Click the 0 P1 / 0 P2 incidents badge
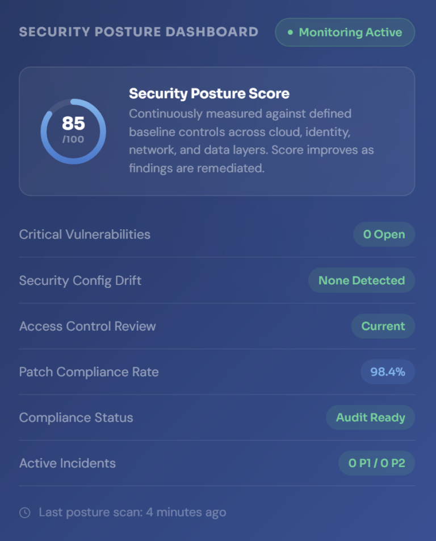 point(376,463)
